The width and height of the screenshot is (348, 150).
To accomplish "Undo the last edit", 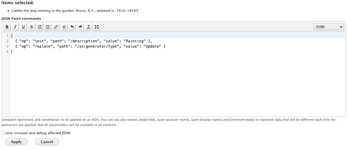I will [x=73, y=27].
